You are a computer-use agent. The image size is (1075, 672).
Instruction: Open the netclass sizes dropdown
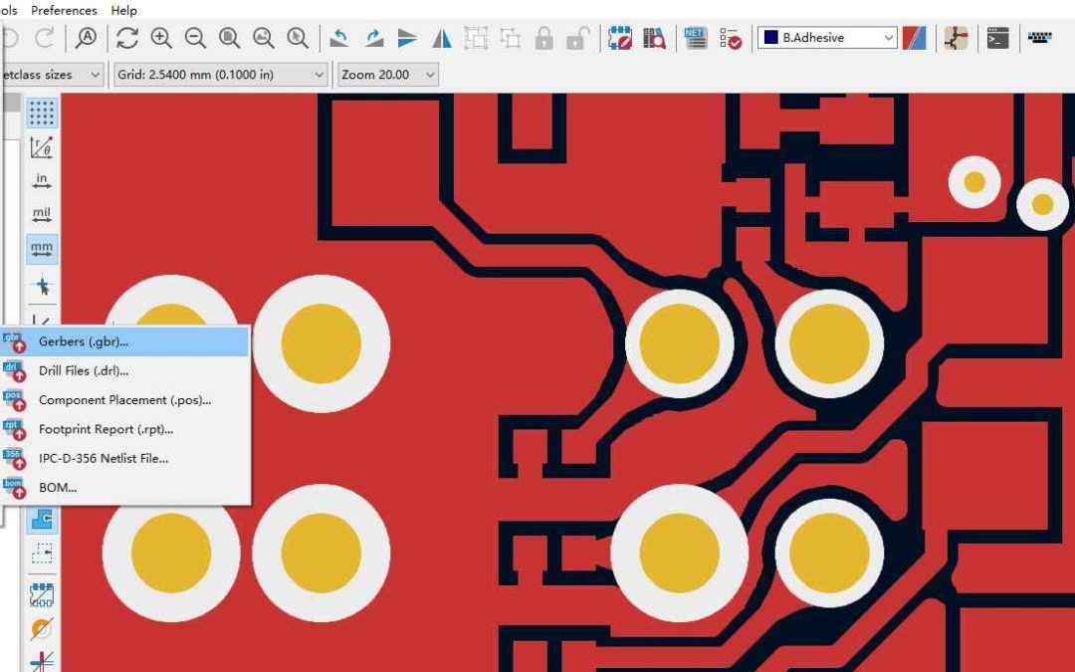52,75
